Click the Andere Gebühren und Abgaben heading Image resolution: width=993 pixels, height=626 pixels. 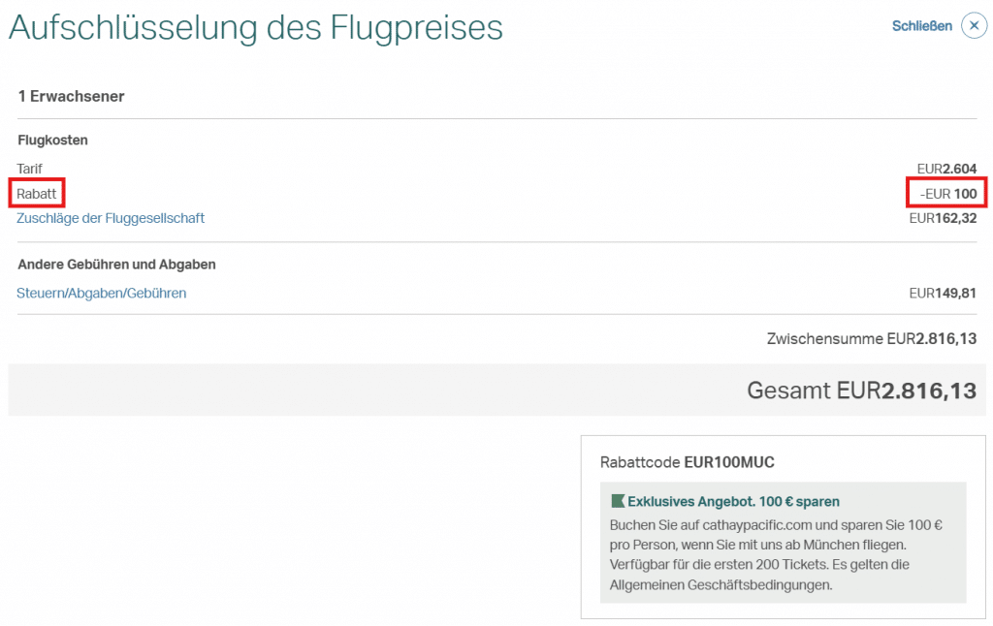tap(116, 265)
